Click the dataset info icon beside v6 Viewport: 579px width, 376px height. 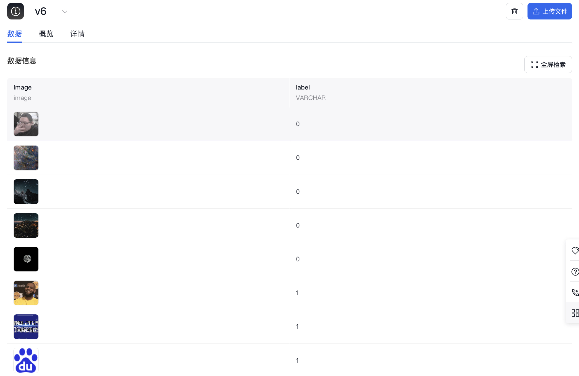coord(15,11)
